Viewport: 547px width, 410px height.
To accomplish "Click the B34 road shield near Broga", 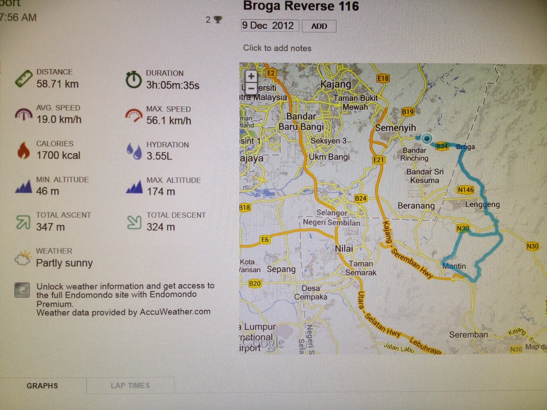I will click(x=442, y=146).
